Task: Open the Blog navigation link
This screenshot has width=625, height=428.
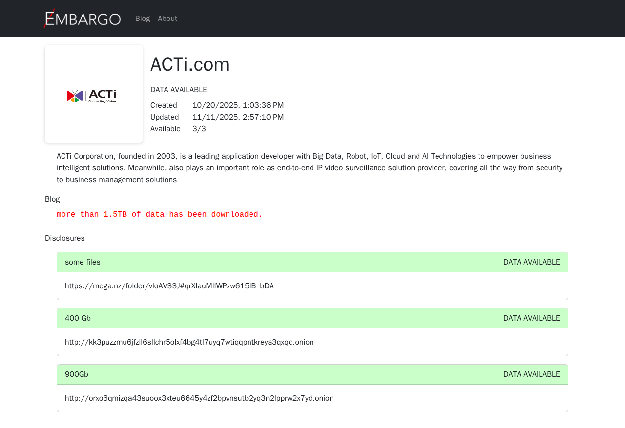Action: coord(143,19)
